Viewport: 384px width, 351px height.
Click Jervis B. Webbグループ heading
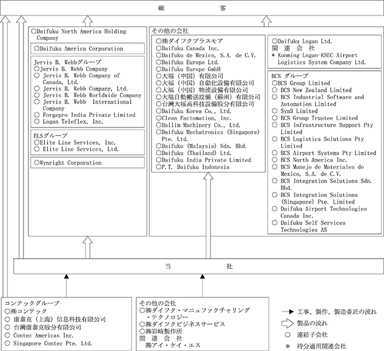(x=67, y=62)
